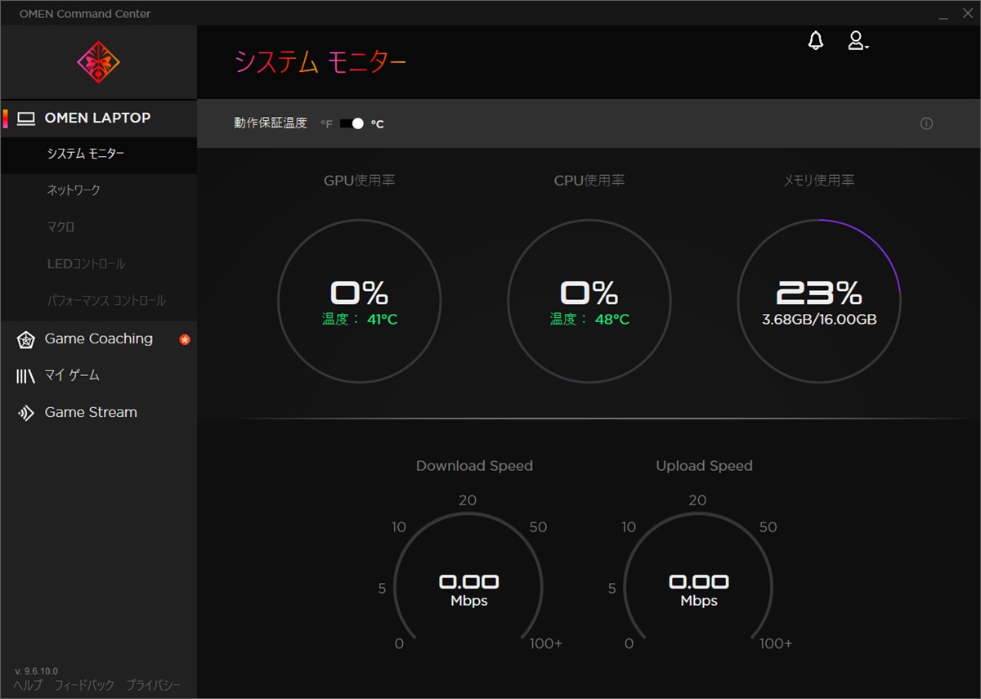
Task: Click the マイ ゲーム library icon
Action: click(x=25, y=376)
